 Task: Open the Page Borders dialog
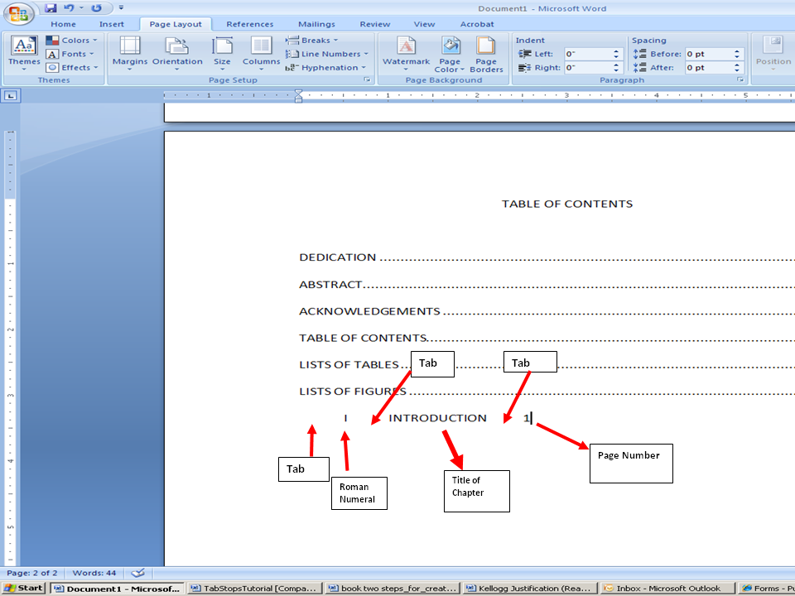pos(486,55)
